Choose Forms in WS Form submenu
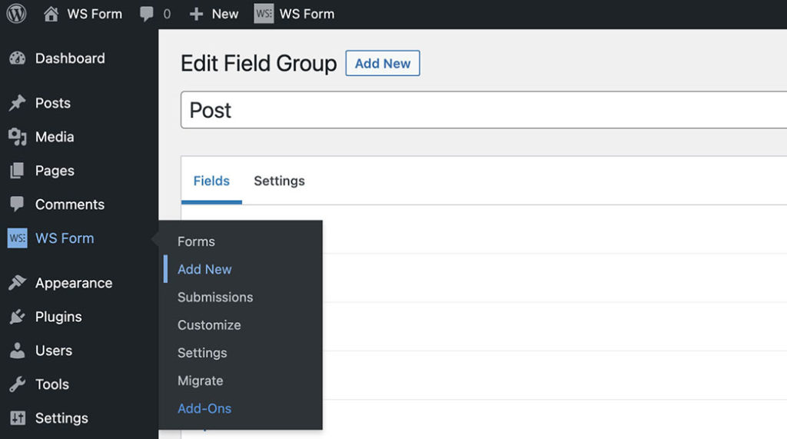This screenshot has height=439, width=787. (196, 241)
